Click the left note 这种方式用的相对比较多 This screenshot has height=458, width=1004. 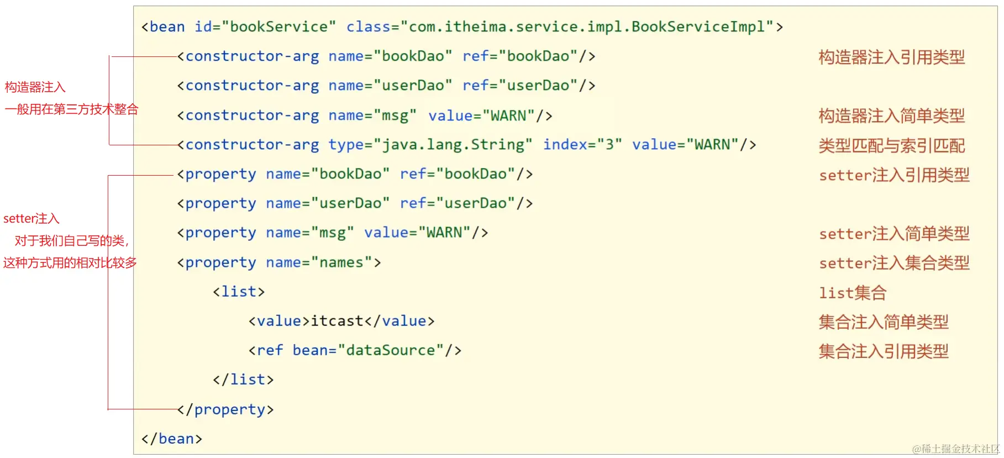click(x=70, y=263)
